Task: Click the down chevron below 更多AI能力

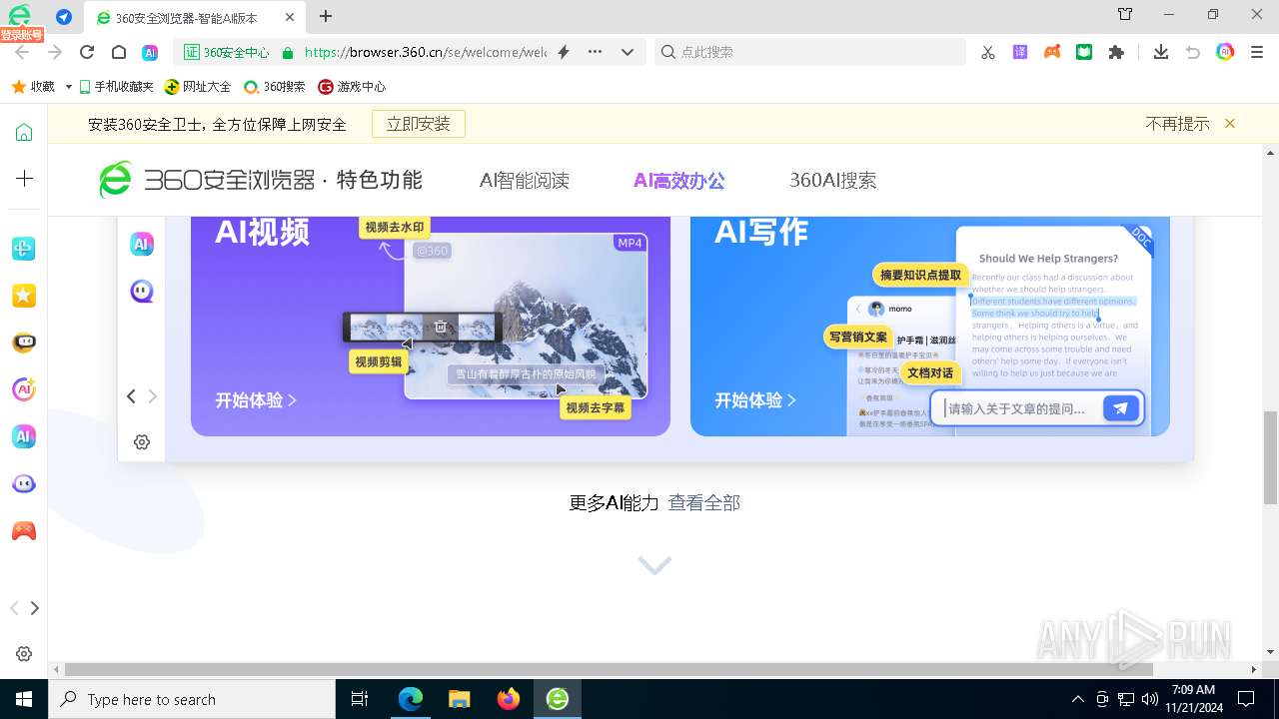Action: (x=654, y=565)
